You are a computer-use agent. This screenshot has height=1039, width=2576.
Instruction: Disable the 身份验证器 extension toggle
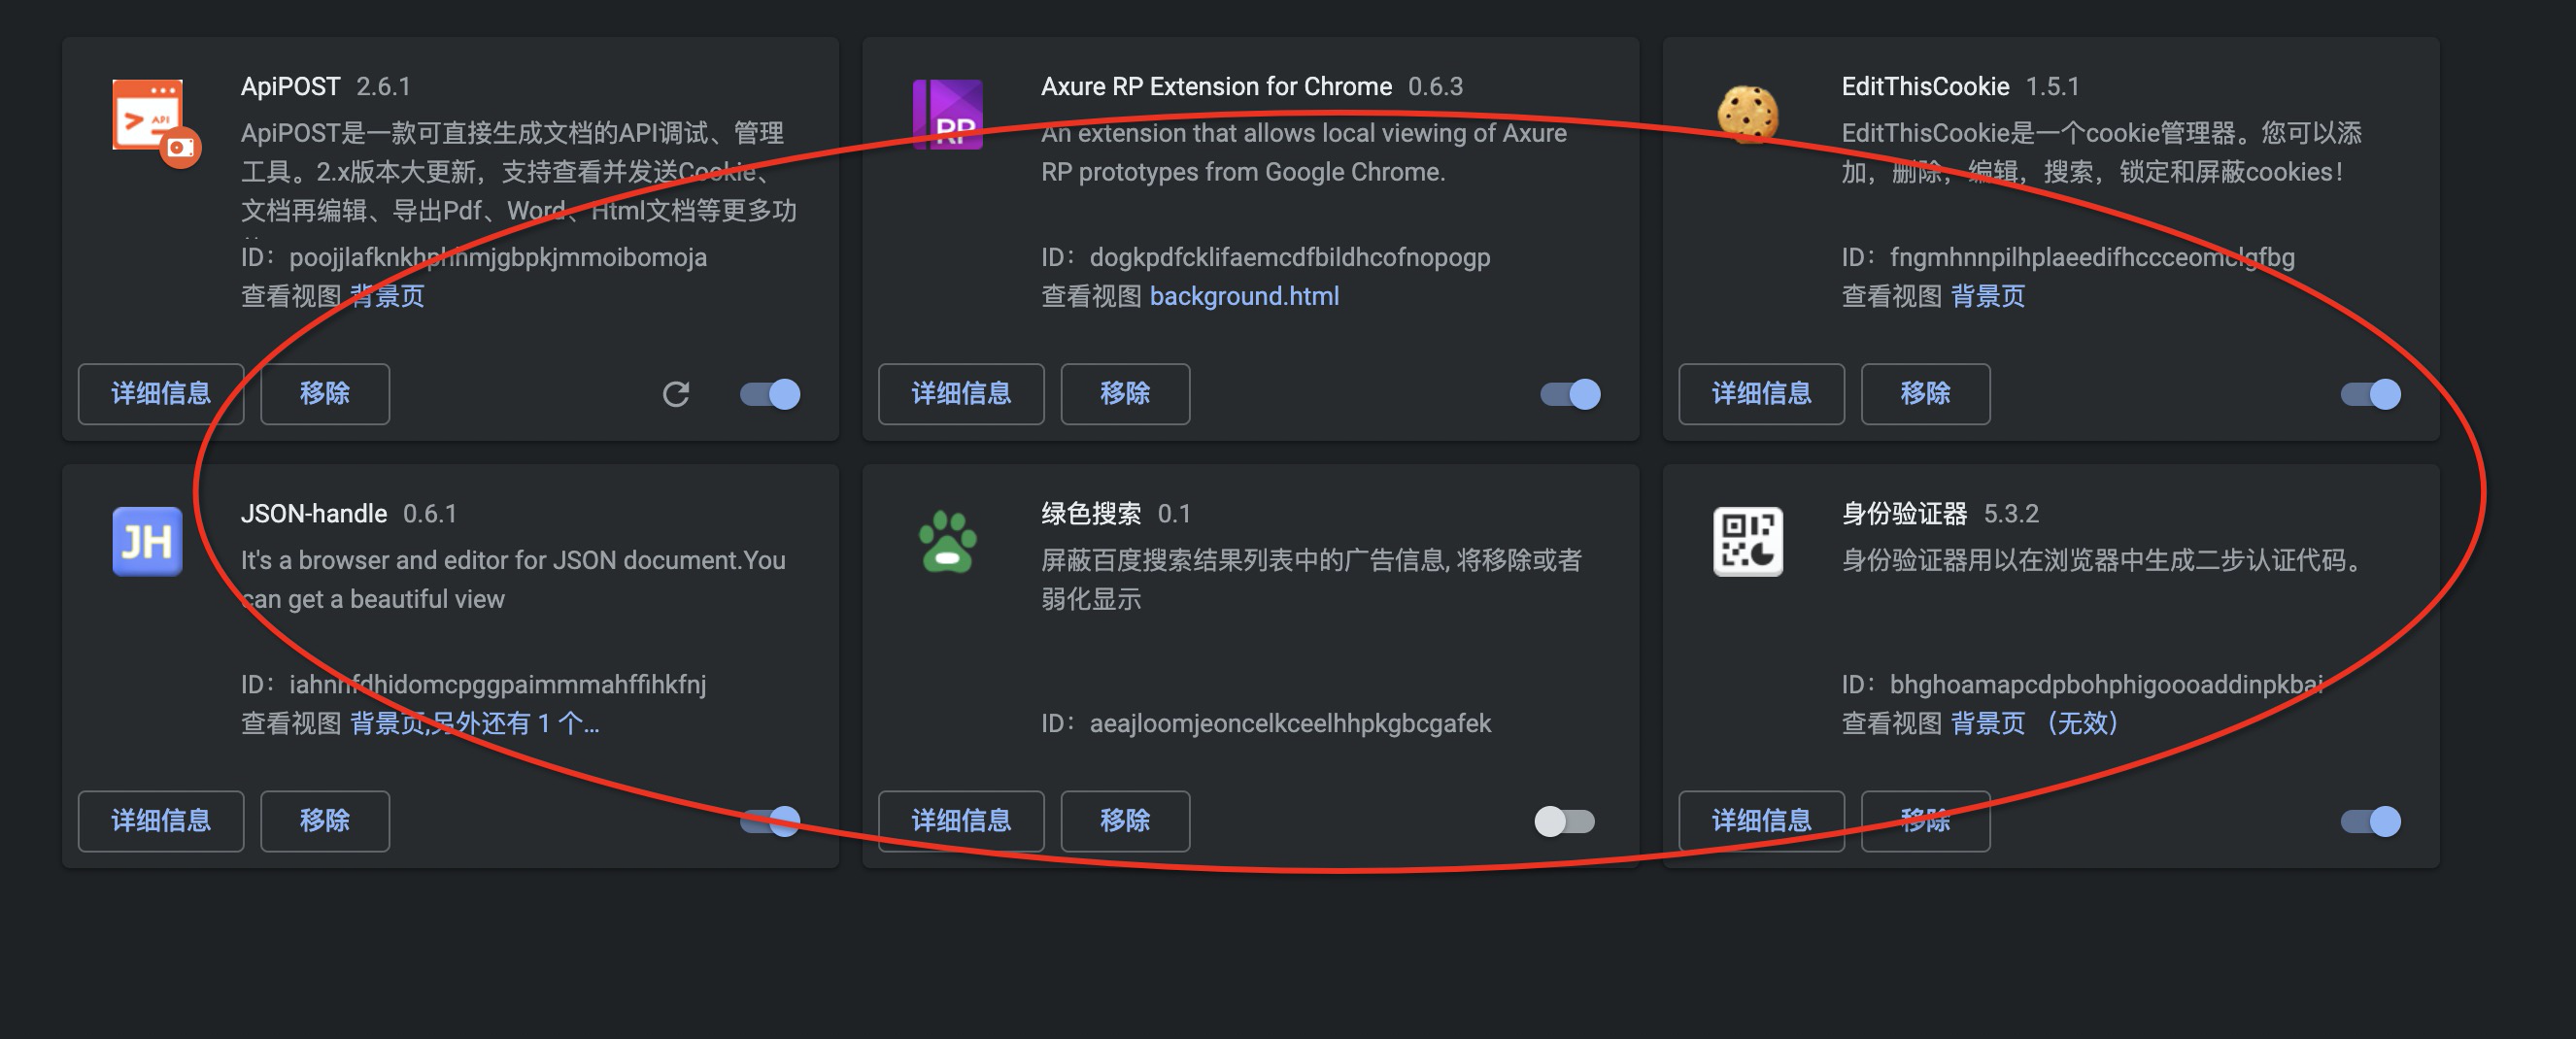2370,821
